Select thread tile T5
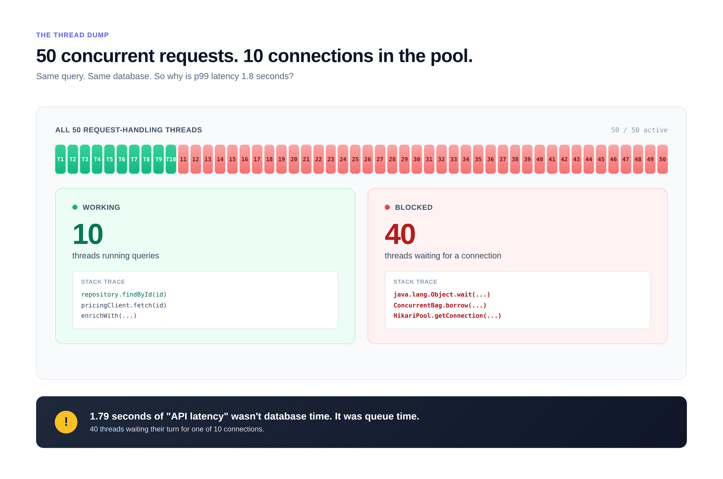The image size is (723, 479). pos(110,159)
